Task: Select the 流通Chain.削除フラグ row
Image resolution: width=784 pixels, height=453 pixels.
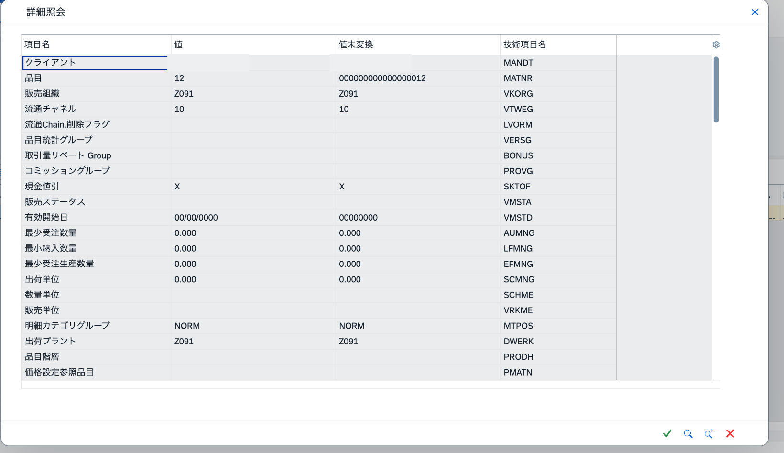Action: [319, 125]
